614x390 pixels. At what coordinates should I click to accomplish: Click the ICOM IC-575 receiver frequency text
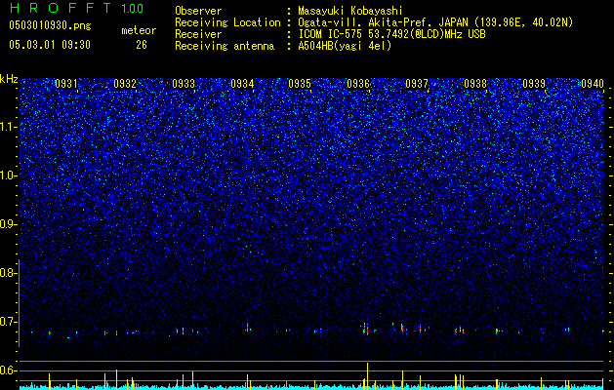click(x=391, y=34)
